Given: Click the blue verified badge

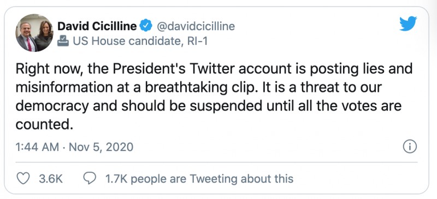Looking at the screenshot, I should (146, 26).
